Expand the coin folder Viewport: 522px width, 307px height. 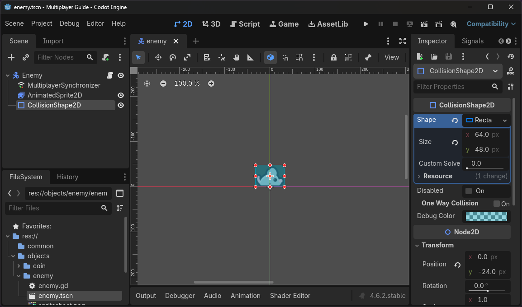tap(19, 266)
